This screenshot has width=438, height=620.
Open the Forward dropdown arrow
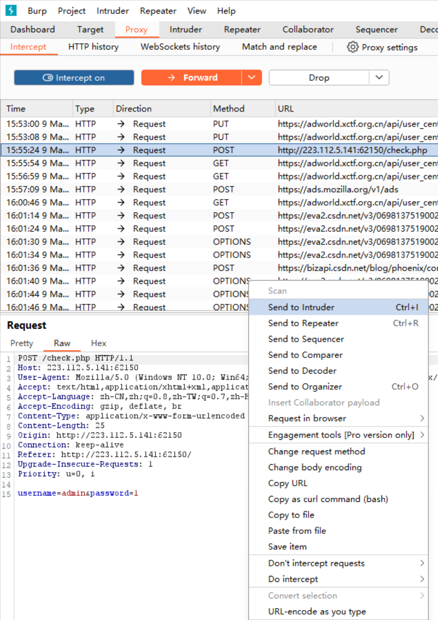click(x=252, y=78)
